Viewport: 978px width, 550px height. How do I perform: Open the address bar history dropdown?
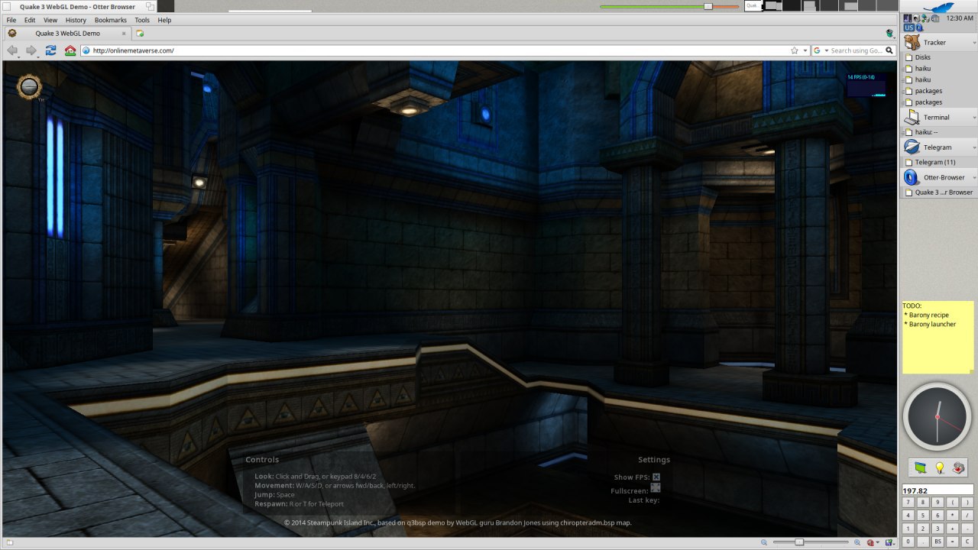[805, 50]
